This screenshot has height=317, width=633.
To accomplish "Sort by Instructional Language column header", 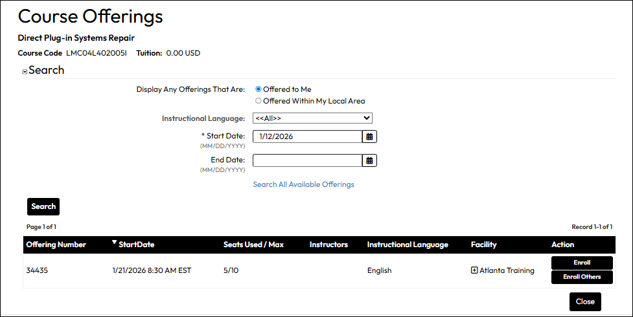I will click(408, 245).
